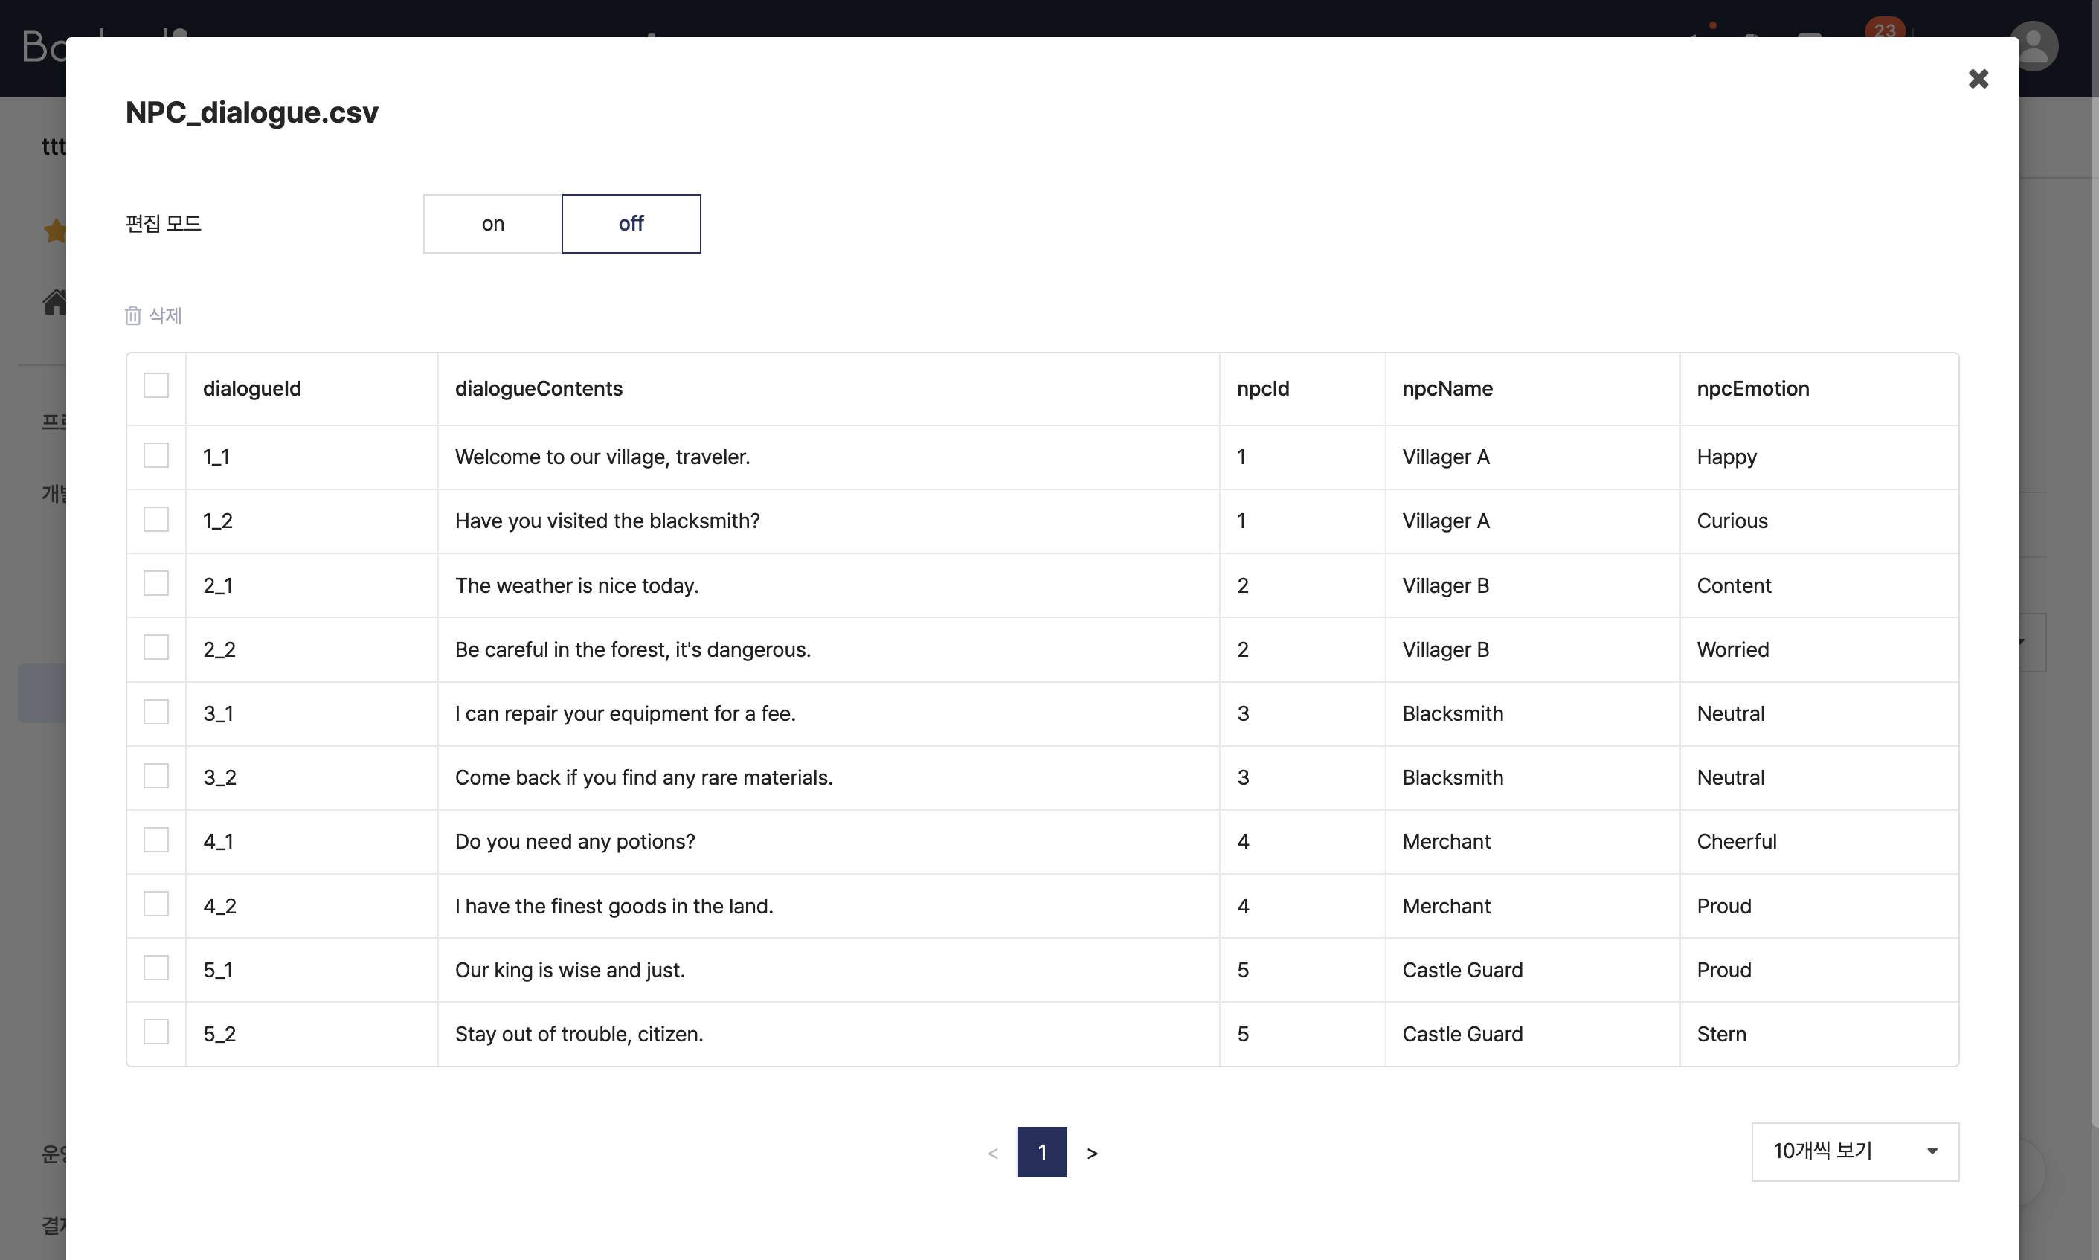The width and height of the screenshot is (2099, 1260).
Task: Click input field for dialogue 3_1 row
Action: 156,711
